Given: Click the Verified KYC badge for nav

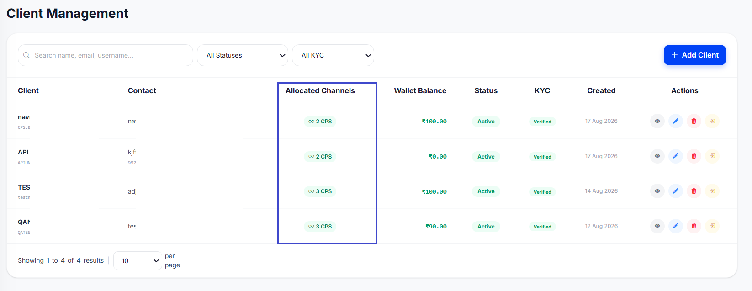Looking at the screenshot, I should 542,122.
